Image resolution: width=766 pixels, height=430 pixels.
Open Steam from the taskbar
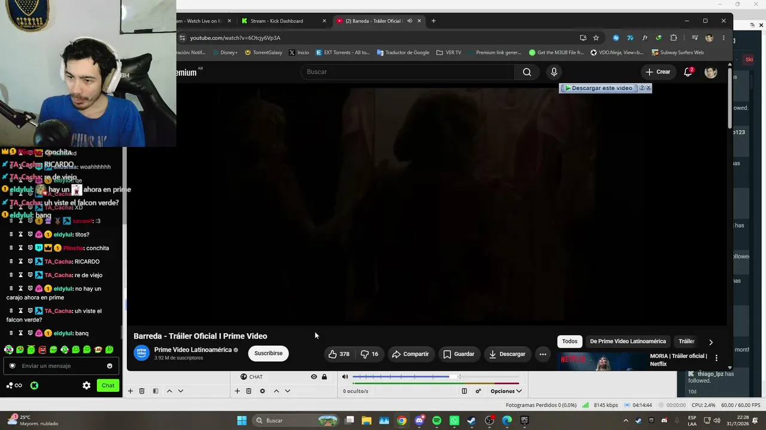472,420
